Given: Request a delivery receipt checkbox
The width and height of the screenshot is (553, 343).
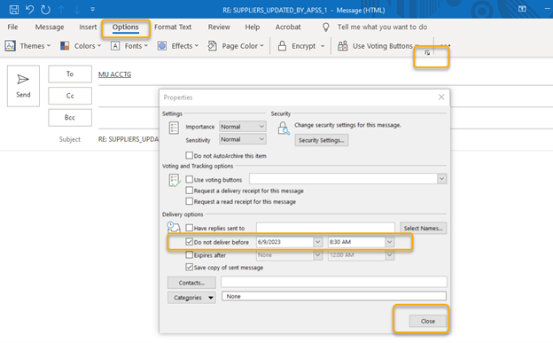Looking at the screenshot, I should click(190, 191).
